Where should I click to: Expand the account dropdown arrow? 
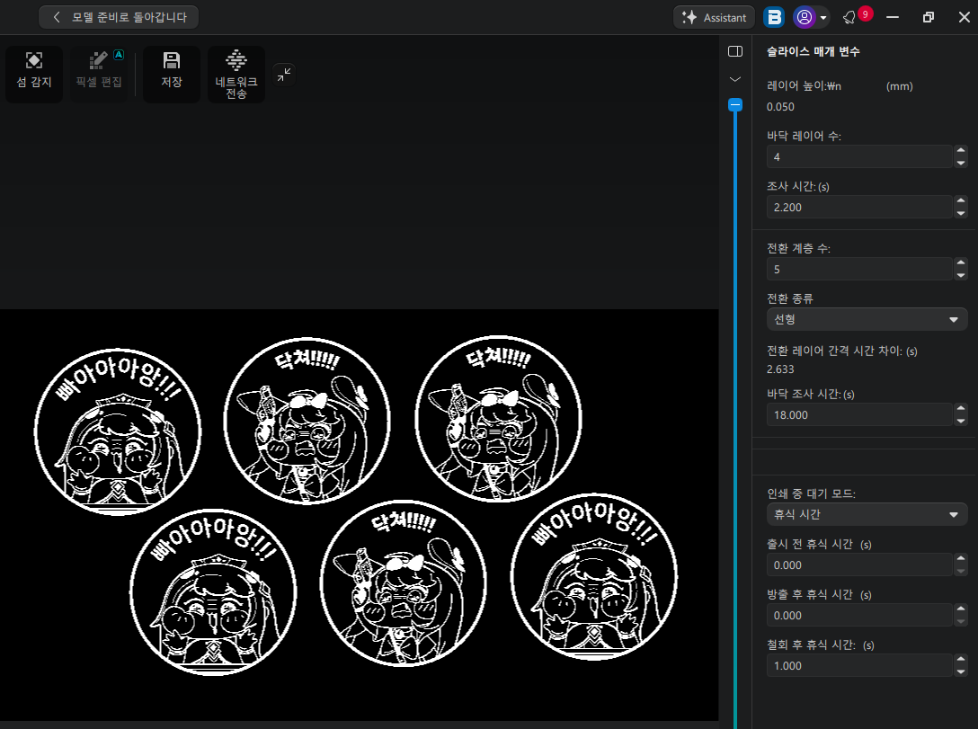tap(823, 18)
